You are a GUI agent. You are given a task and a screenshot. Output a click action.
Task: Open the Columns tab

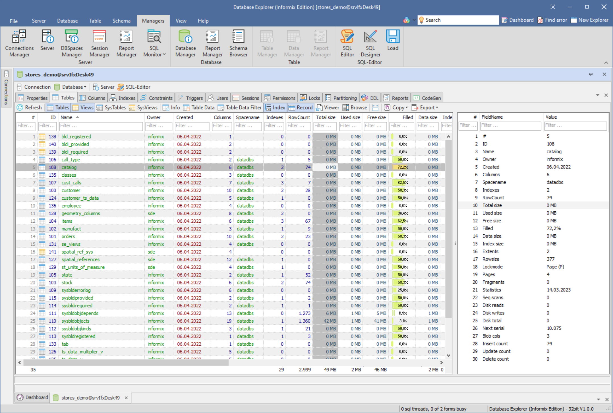point(92,98)
